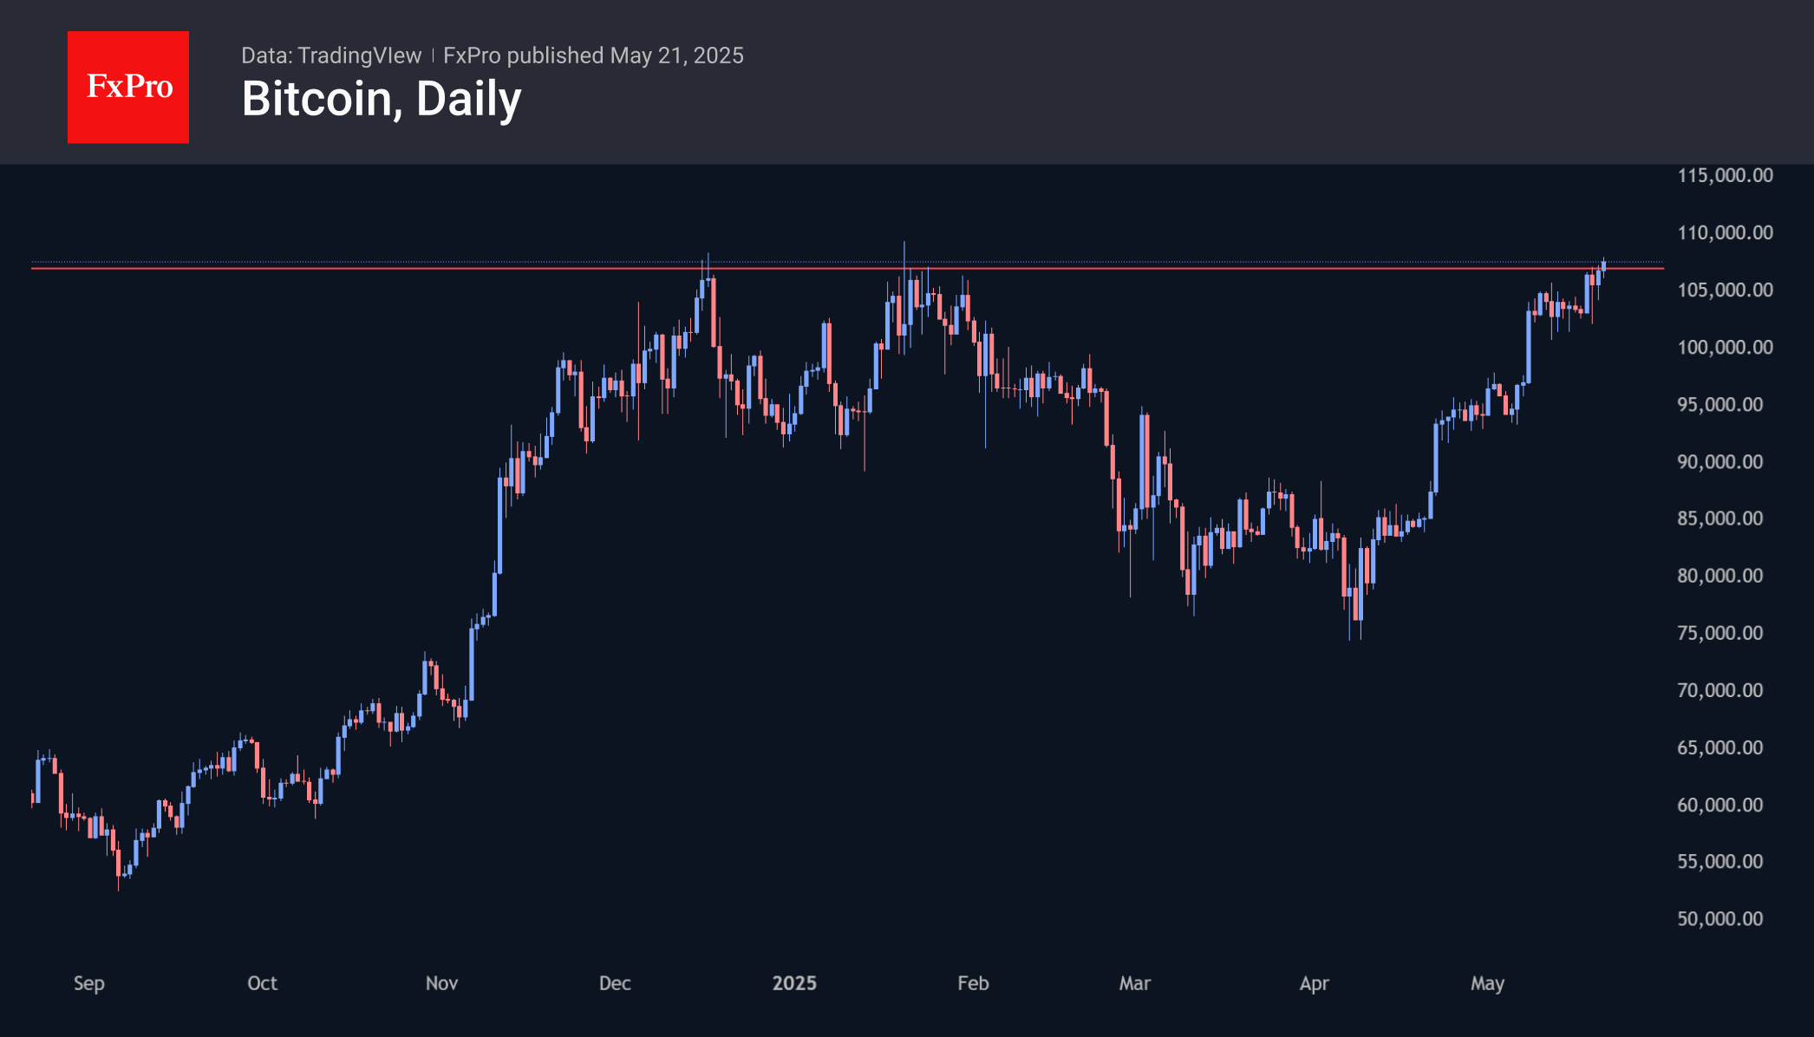Select the 110,000.00 price level label
Screen dimensions: 1814x1037
pyautogui.click(x=1725, y=232)
